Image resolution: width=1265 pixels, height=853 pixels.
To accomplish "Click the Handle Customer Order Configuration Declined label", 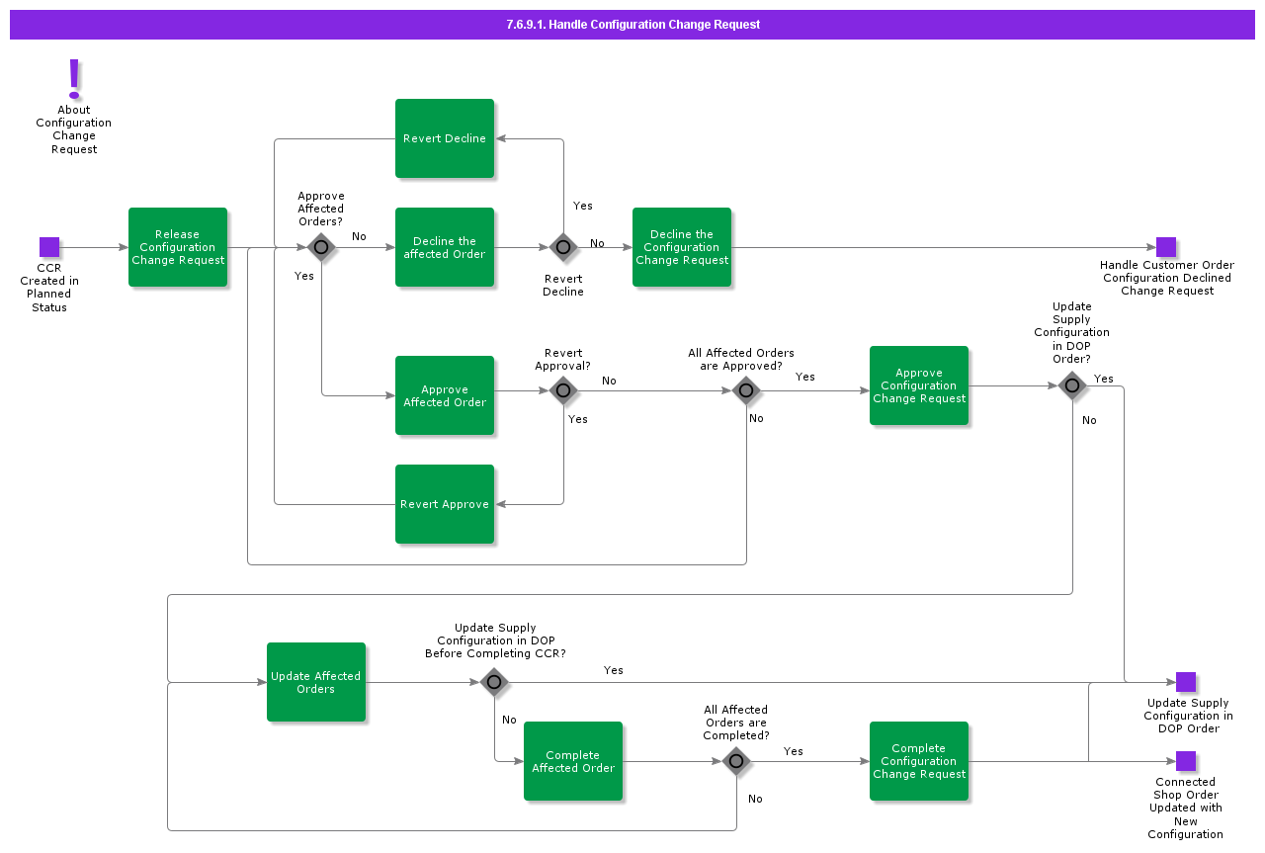I will [x=1167, y=278].
